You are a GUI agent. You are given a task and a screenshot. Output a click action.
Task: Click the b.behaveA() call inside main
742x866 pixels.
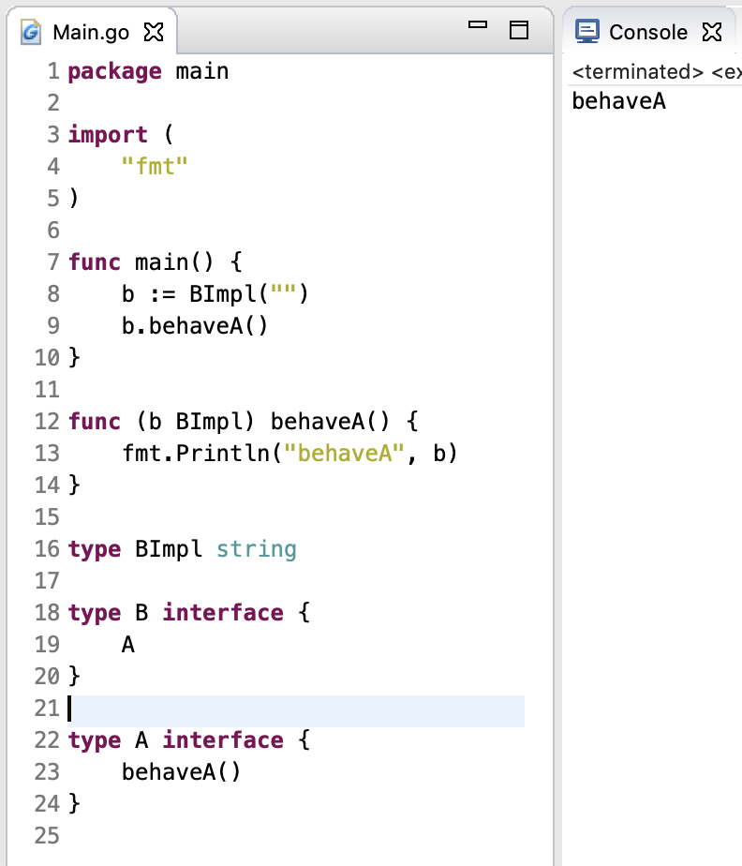pos(195,326)
